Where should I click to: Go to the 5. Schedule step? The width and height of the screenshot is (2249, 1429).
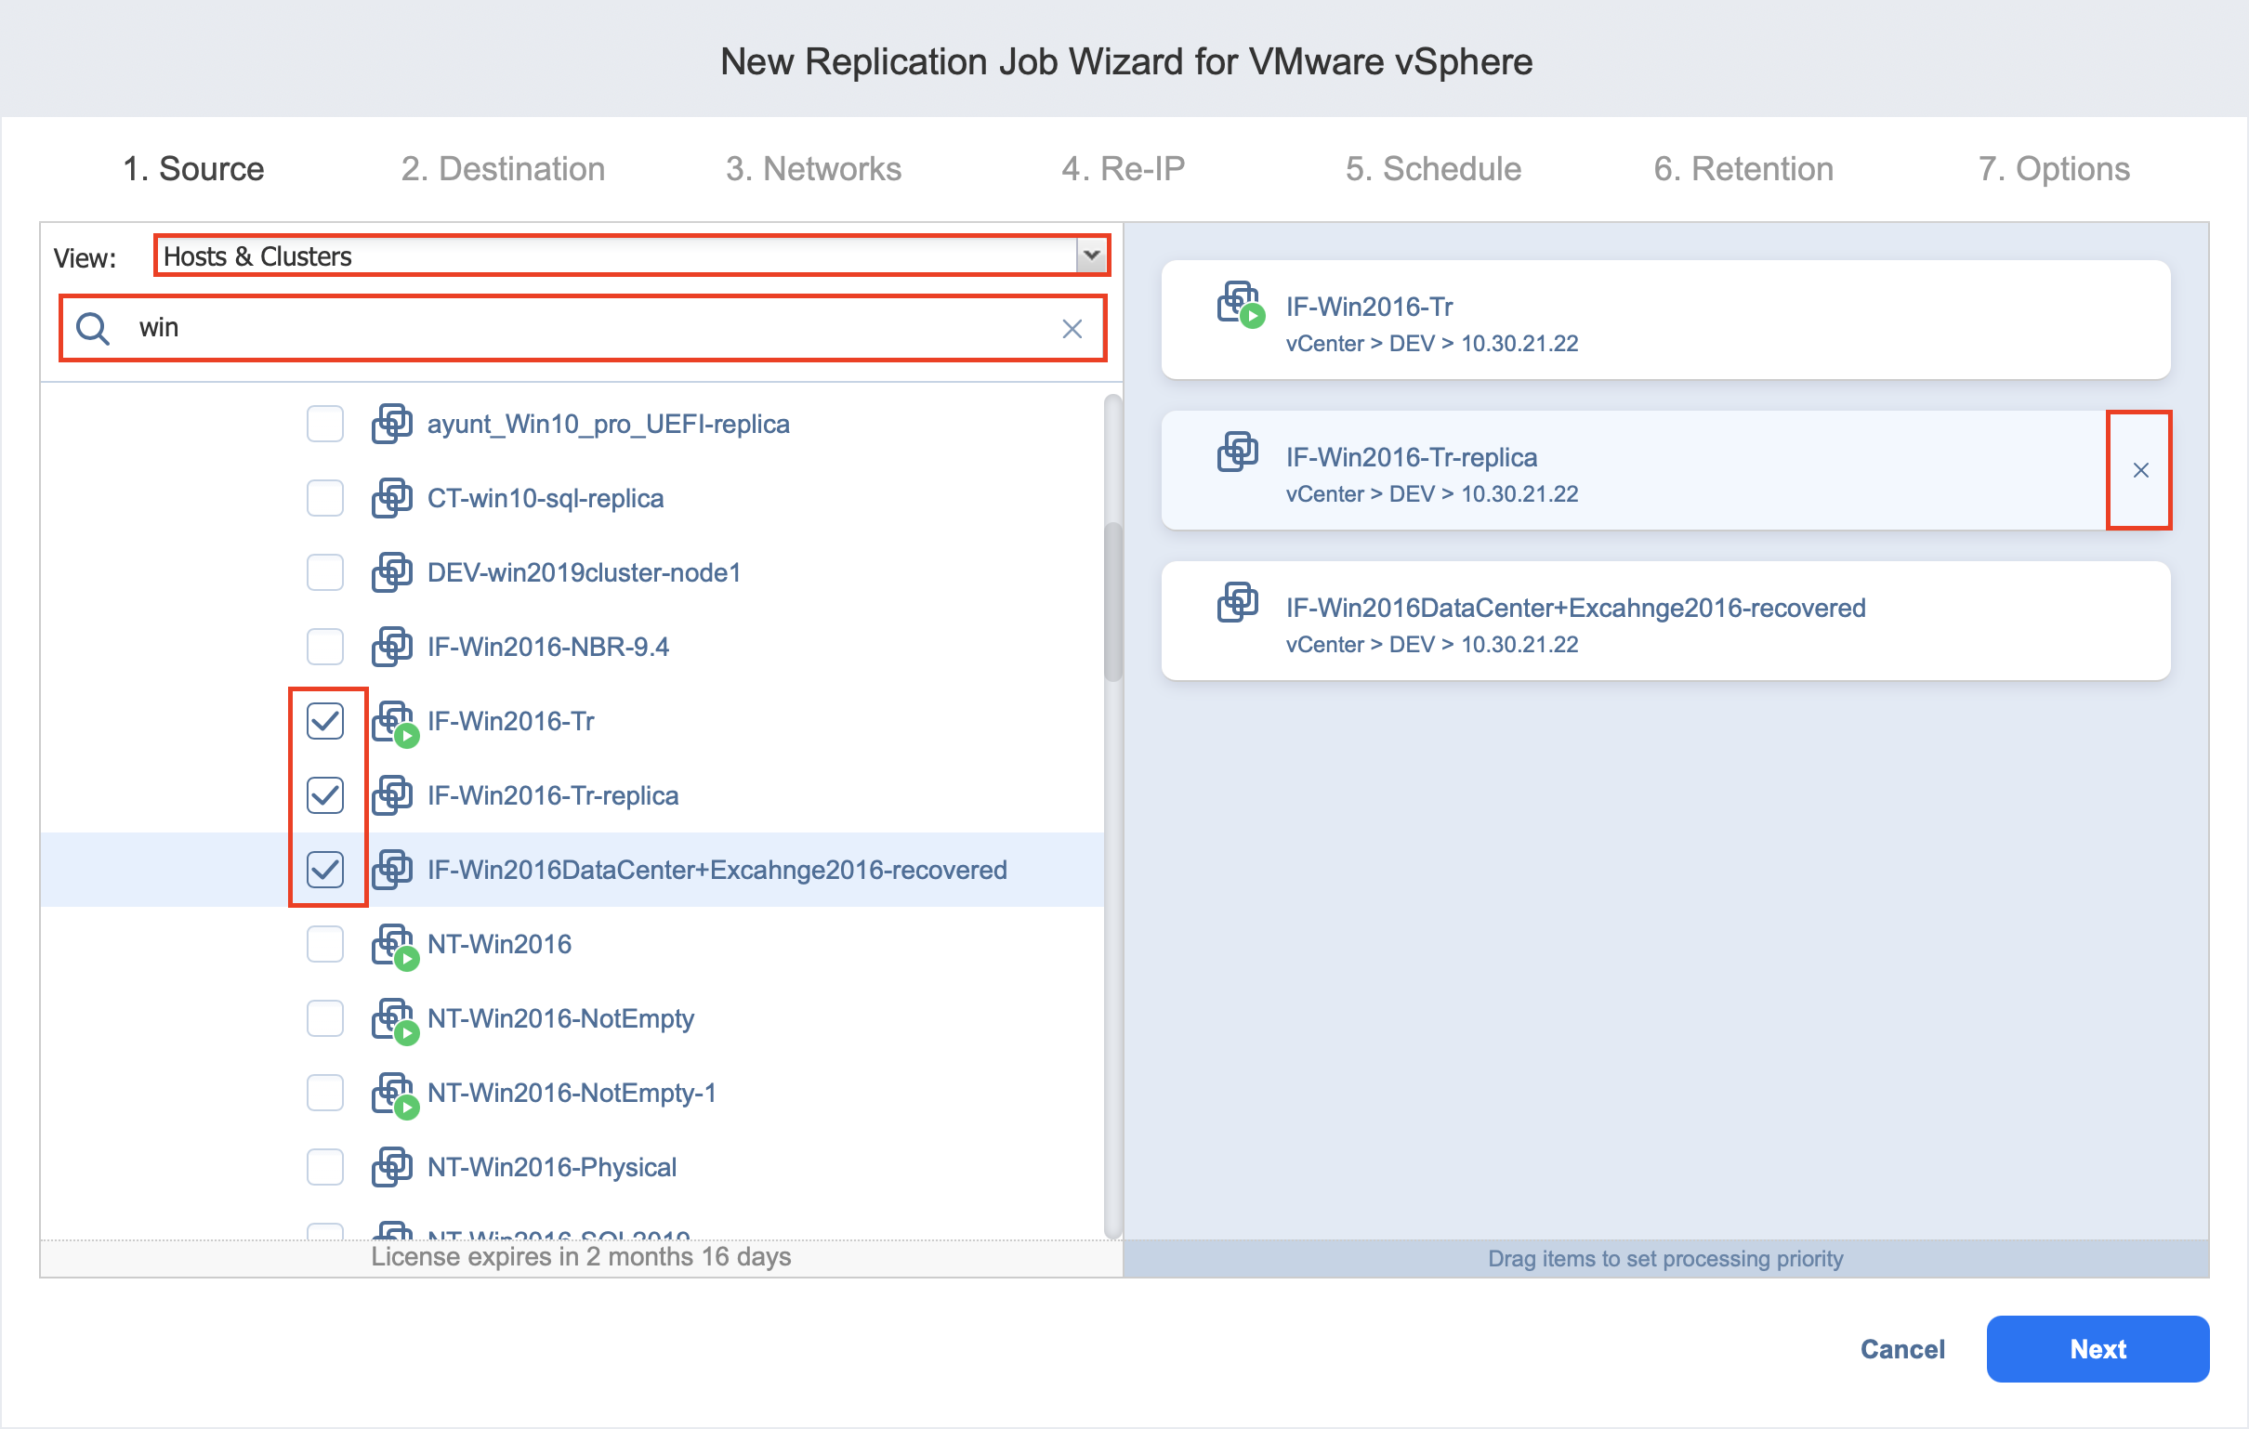[1434, 169]
